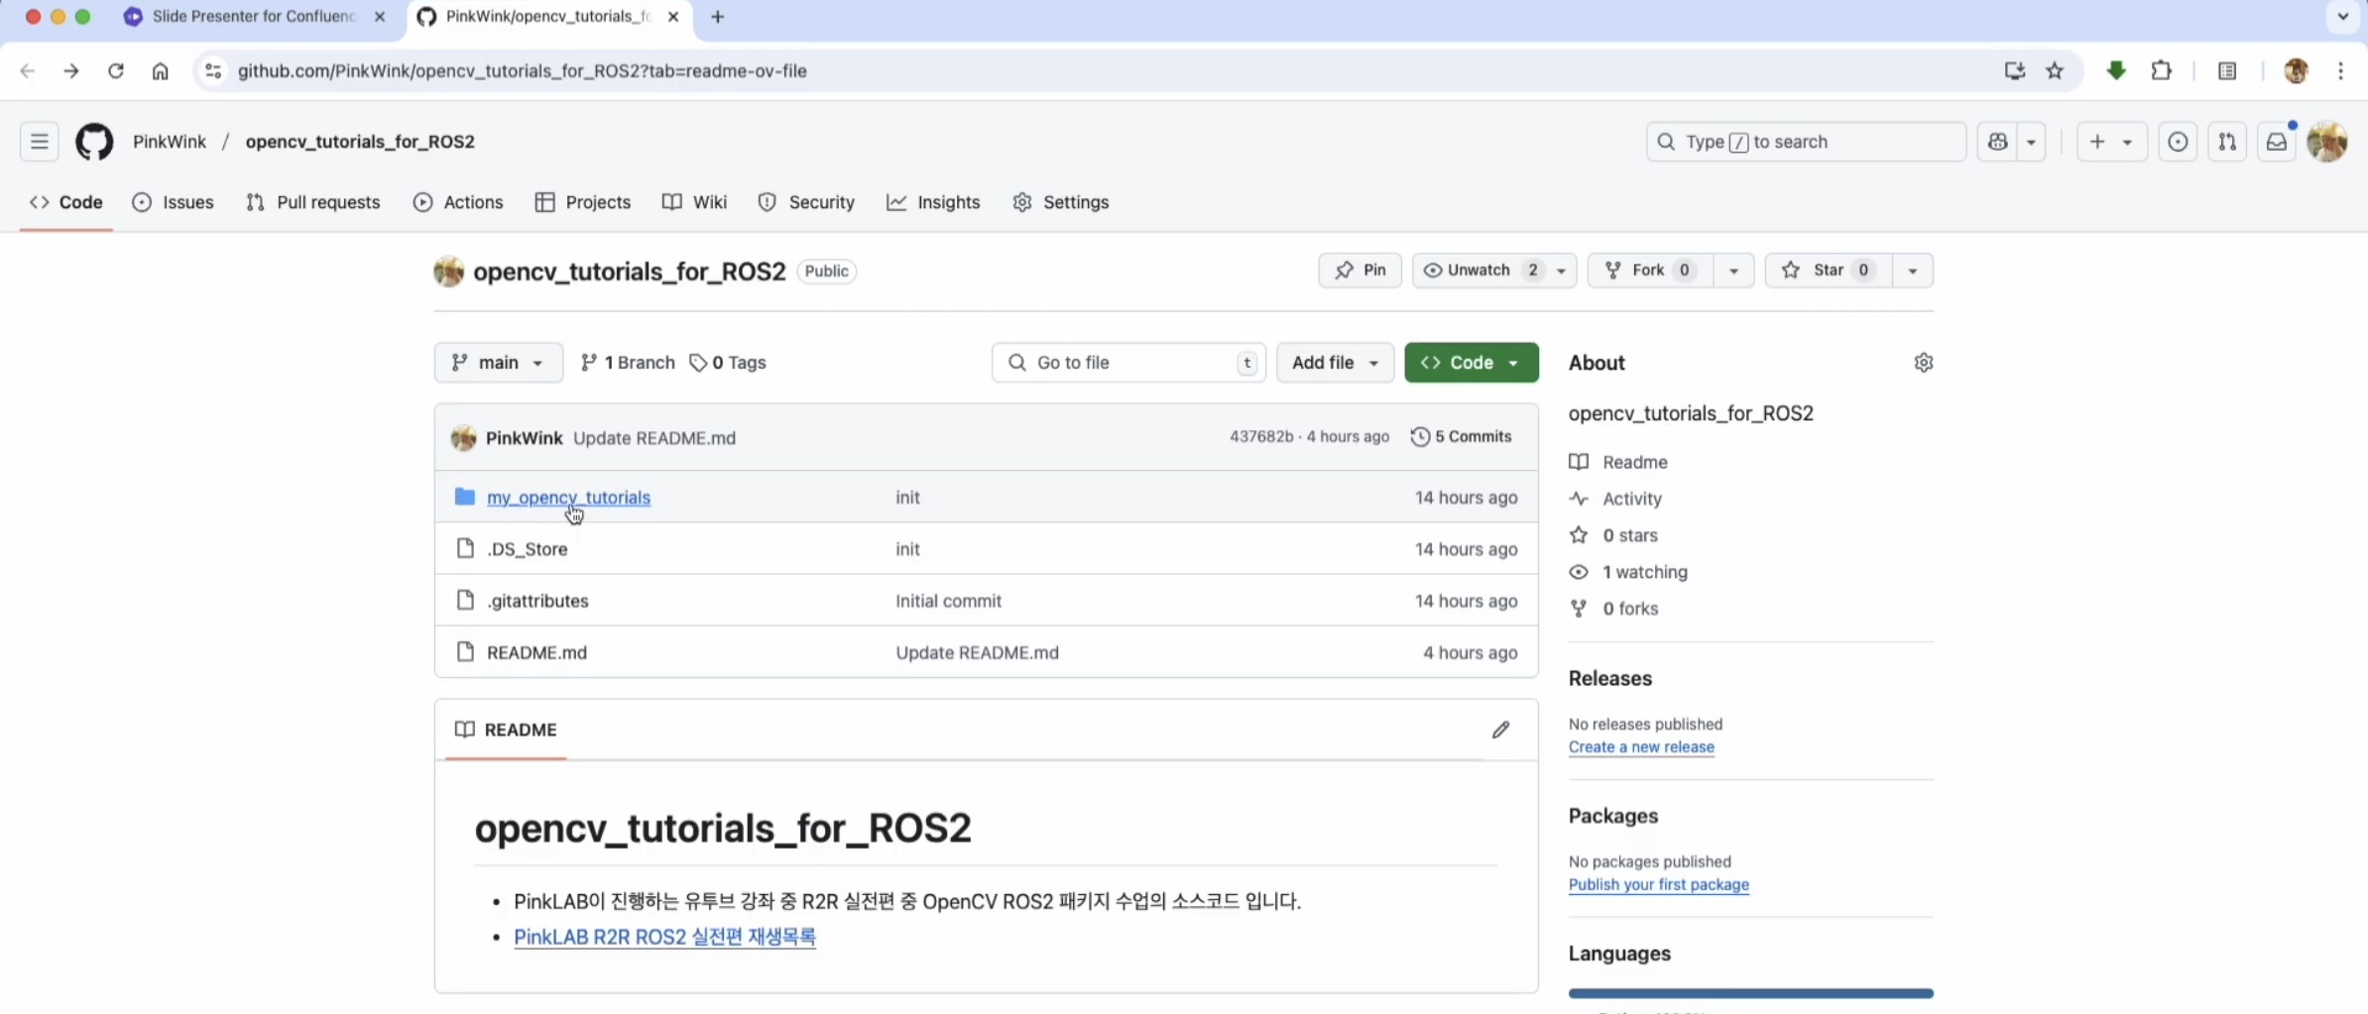The height and width of the screenshot is (1014, 2368).
Task: Open Chrome extensions puzzle icon
Action: click(x=2161, y=70)
